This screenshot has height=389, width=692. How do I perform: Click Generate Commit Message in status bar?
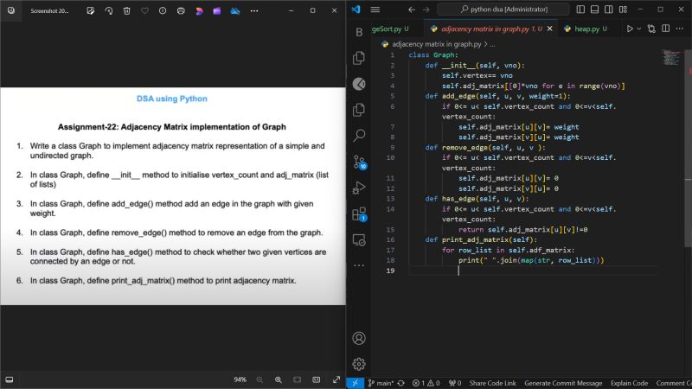(x=563, y=383)
